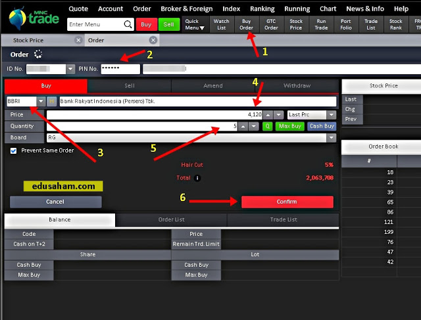421x320 pixels.
Task: Open the Running menu
Action: tap(297, 9)
